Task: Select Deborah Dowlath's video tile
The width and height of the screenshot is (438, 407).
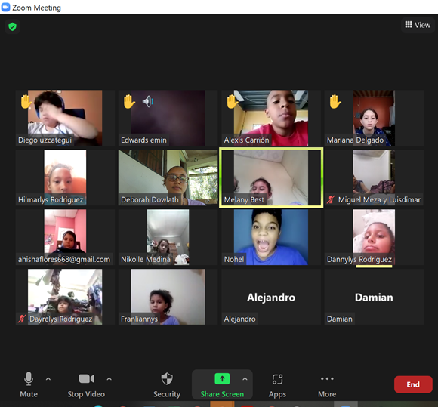Action: point(168,177)
